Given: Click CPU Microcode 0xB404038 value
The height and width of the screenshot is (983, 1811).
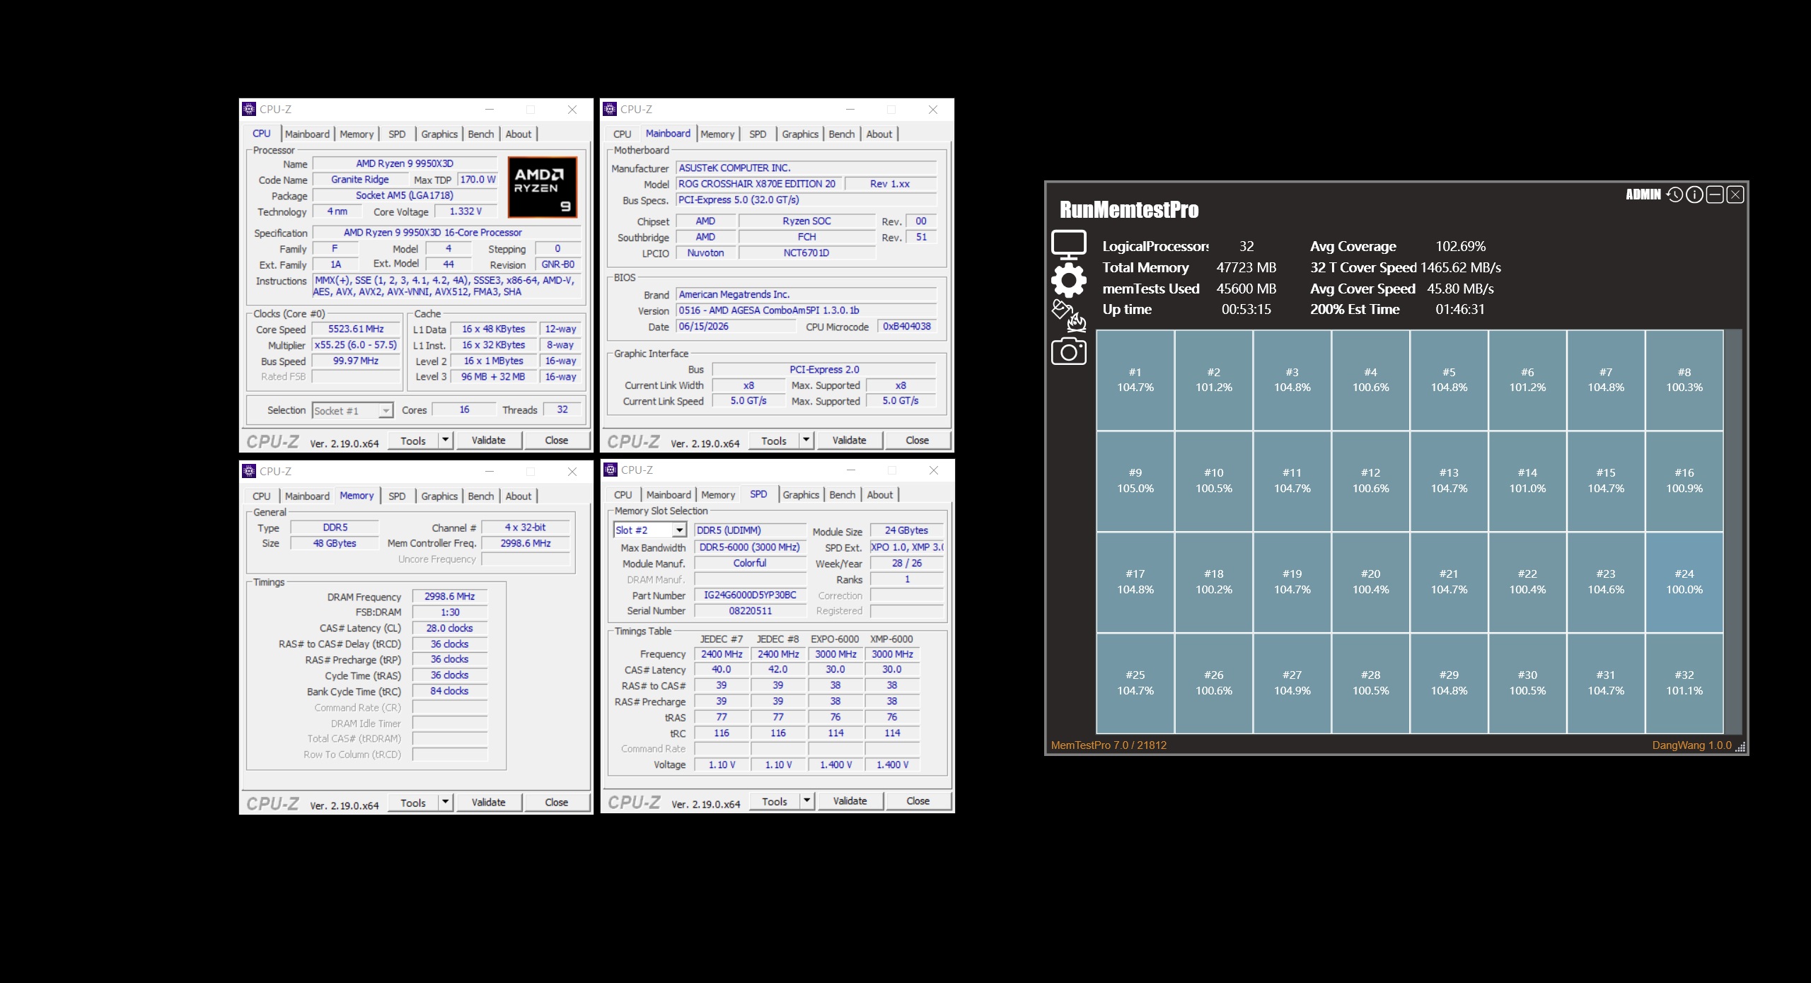Looking at the screenshot, I should point(907,326).
